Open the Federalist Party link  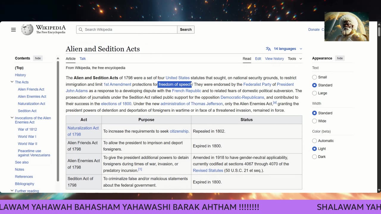pos(257,84)
